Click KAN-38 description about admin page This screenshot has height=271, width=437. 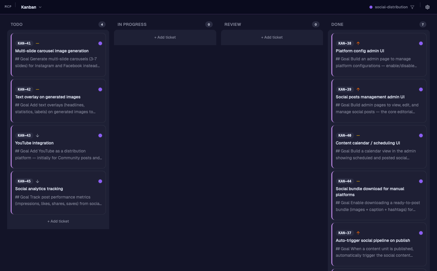pos(376,62)
